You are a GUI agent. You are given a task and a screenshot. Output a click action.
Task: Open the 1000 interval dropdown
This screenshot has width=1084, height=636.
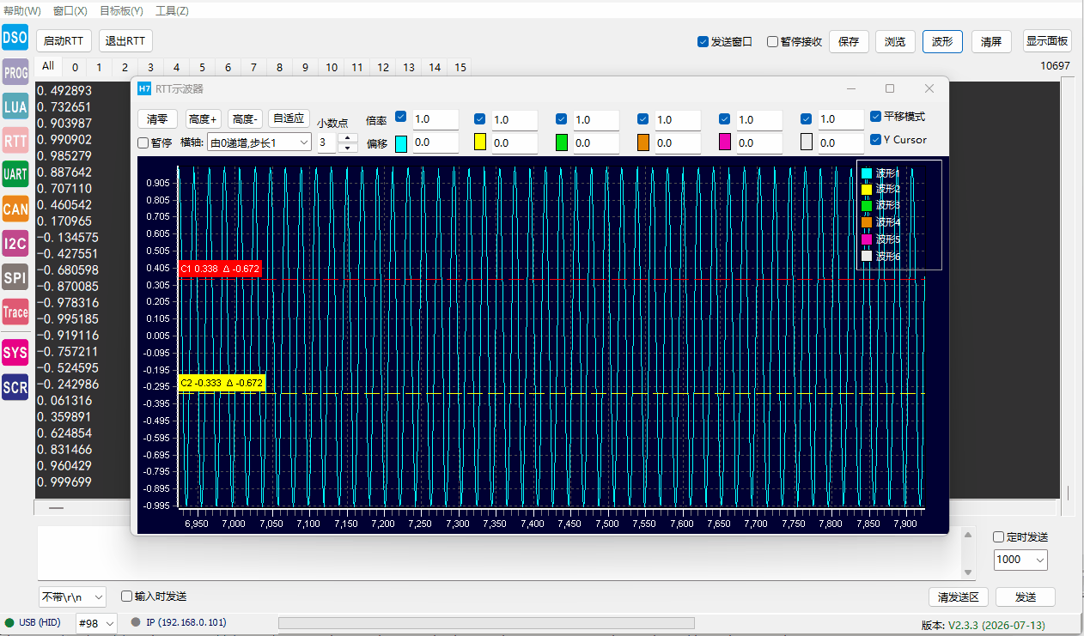pyautogui.click(x=1020, y=559)
